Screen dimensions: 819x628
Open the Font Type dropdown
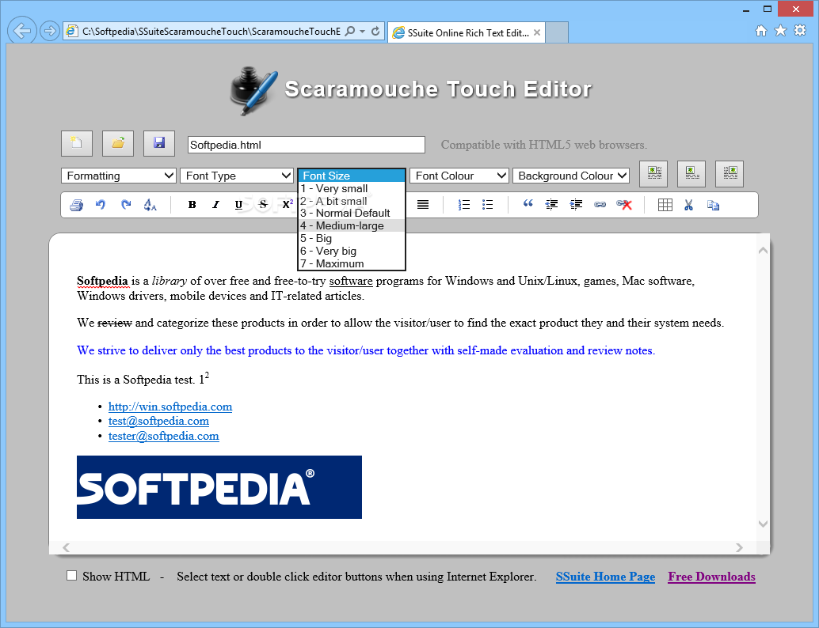pyautogui.click(x=237, y=176)
